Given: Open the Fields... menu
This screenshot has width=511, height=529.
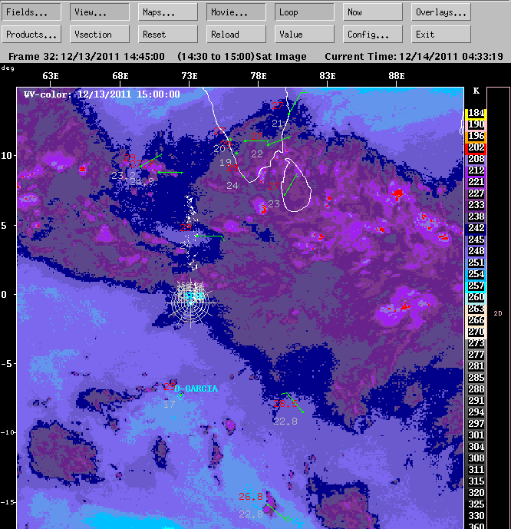Looking at the screenshot, I should tap(32, 12).
